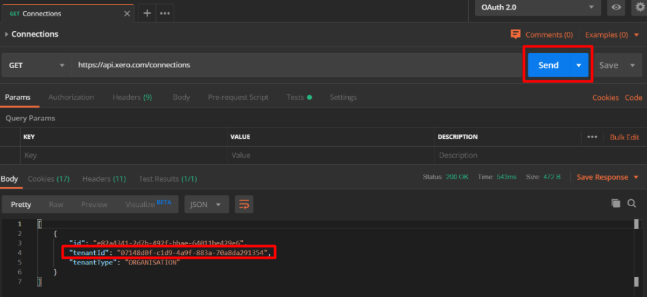Click Bulk Edit for query params

click(624, 137)
